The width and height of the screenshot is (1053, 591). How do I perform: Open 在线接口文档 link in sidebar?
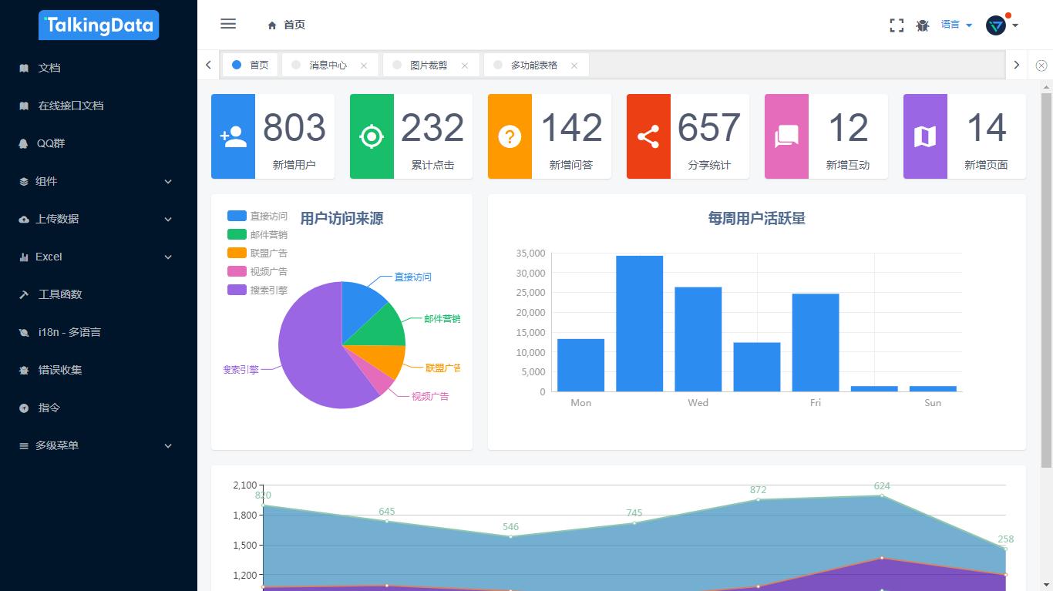point(99,106)
